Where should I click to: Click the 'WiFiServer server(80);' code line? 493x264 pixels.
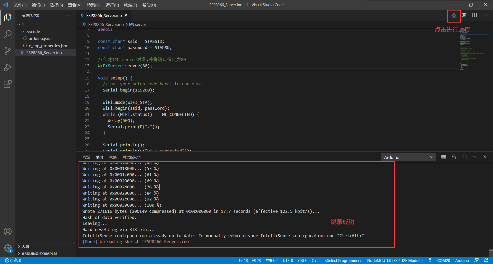(125, 66)
